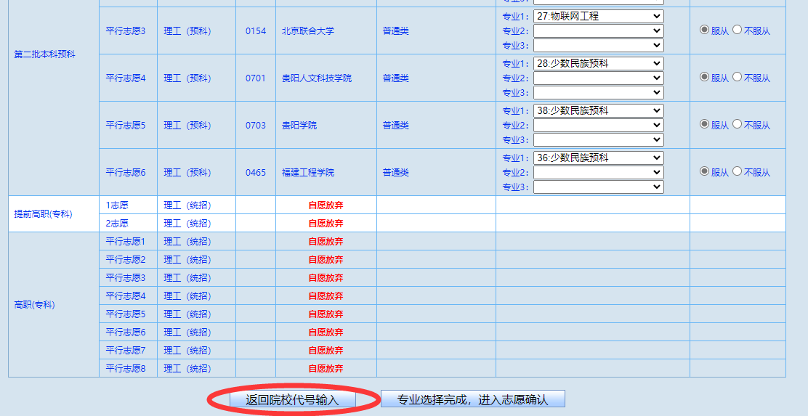Click 平行志愿7 under 高职(专科)
This screenshot has height=416, width=808.
point(126,351)
